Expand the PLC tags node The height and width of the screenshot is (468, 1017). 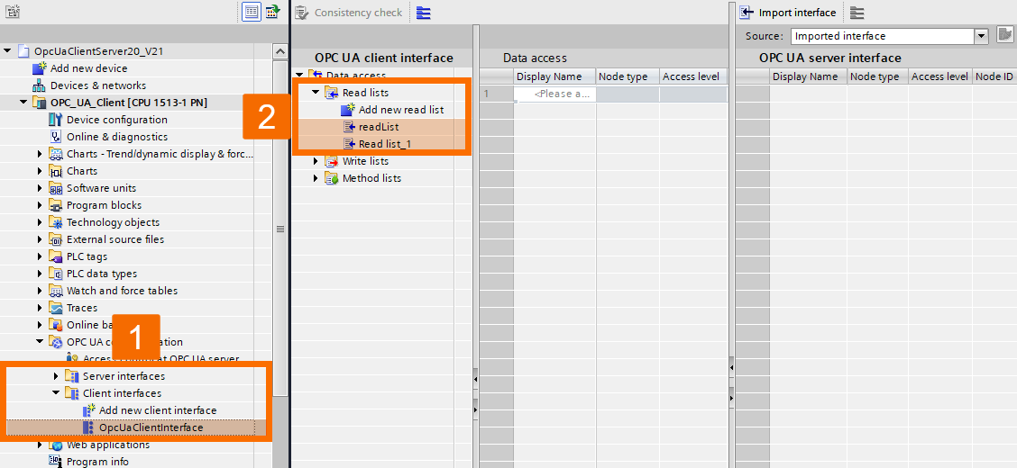[x=41, y=257]
